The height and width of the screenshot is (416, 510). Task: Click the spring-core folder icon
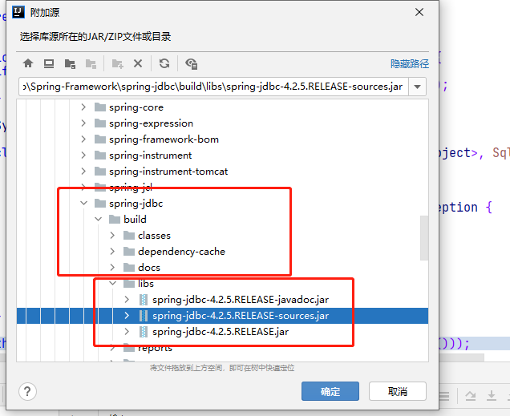(100, 107)
